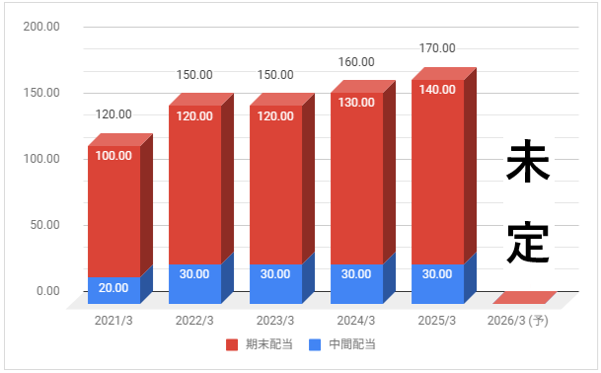The width and height of the screenshot is (601, 373).
Task: Click the 2025/3 blue 30.00 segment
Action: [x=438, y=284]
